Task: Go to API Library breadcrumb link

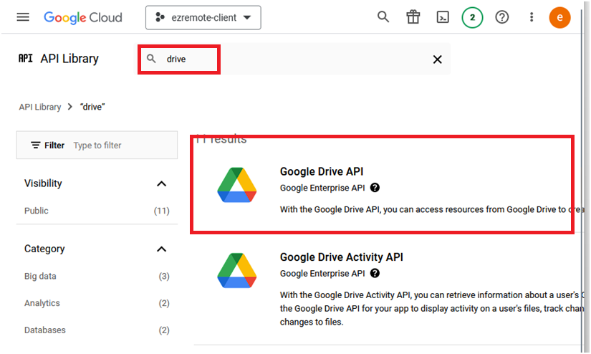Action: coord(40,107)
